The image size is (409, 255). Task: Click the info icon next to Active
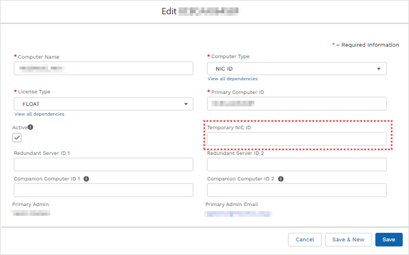pos(30,127)
